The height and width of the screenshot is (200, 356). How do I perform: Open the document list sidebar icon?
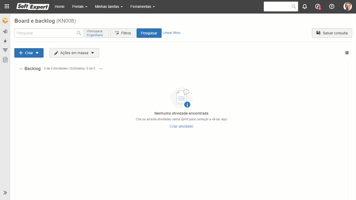(5, 60)
